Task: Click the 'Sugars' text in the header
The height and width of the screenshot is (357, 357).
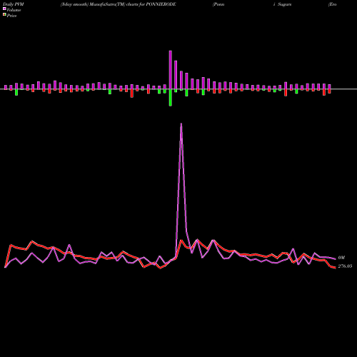Action: pyautogui.click(x=284, y=4)
